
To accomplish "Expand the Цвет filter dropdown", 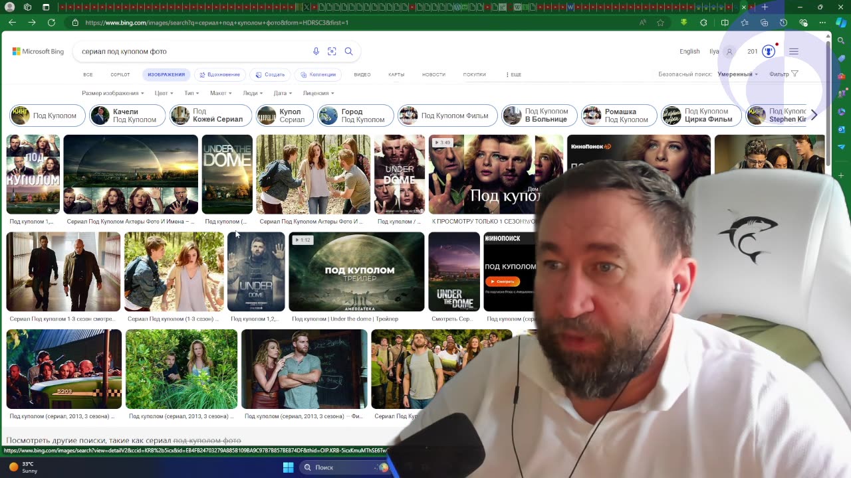I will [164, 93].
